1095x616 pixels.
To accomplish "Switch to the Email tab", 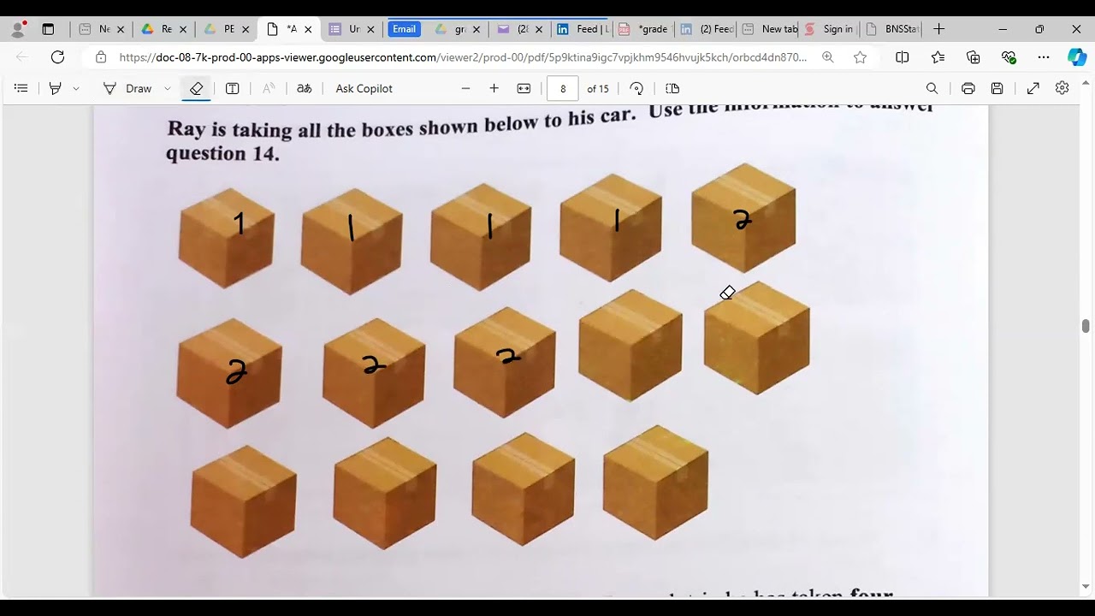I will tap(405, 29).
